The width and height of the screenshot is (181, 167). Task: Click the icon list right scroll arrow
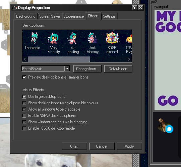[x=129, y=59]
